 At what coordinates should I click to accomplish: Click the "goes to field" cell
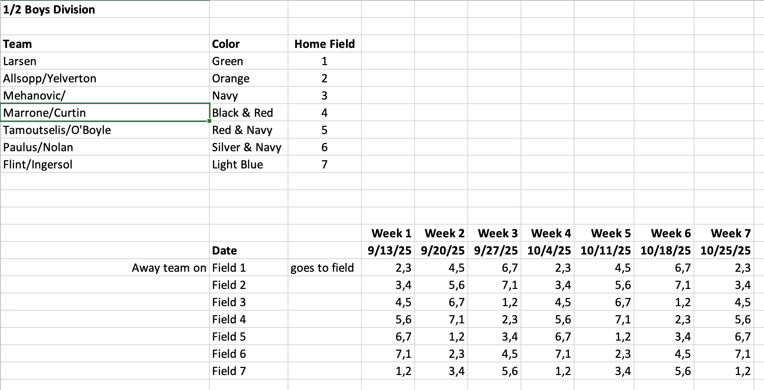pos(322,268)
